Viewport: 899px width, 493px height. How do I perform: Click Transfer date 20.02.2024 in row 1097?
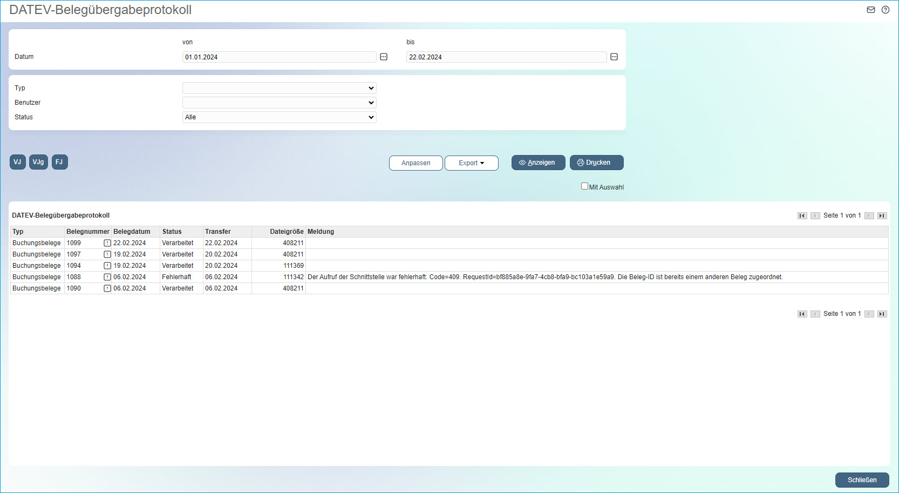(221, 254)
